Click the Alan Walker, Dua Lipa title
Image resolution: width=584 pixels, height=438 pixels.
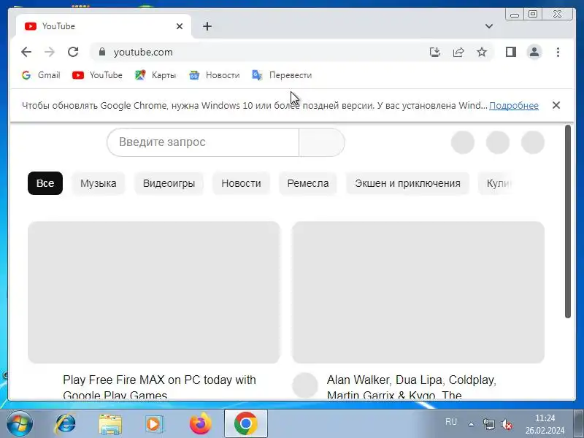pyautogui.click(x=411, y=387)
